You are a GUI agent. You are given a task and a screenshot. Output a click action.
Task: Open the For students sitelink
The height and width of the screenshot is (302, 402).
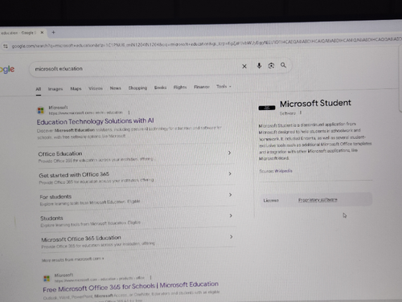[55, 197]
